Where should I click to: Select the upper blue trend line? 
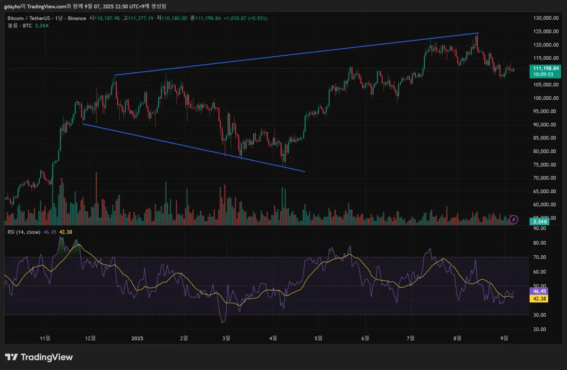pos(297,54)
